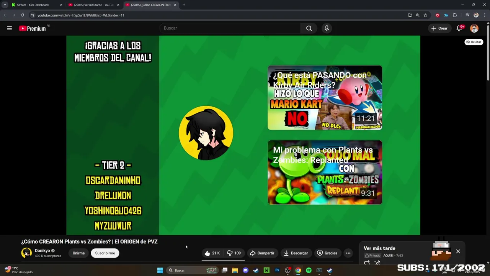The height and width of the screenshot is (276, 490).
Task: Click the 402 K suscriptores text
Action: click(48, 256)
